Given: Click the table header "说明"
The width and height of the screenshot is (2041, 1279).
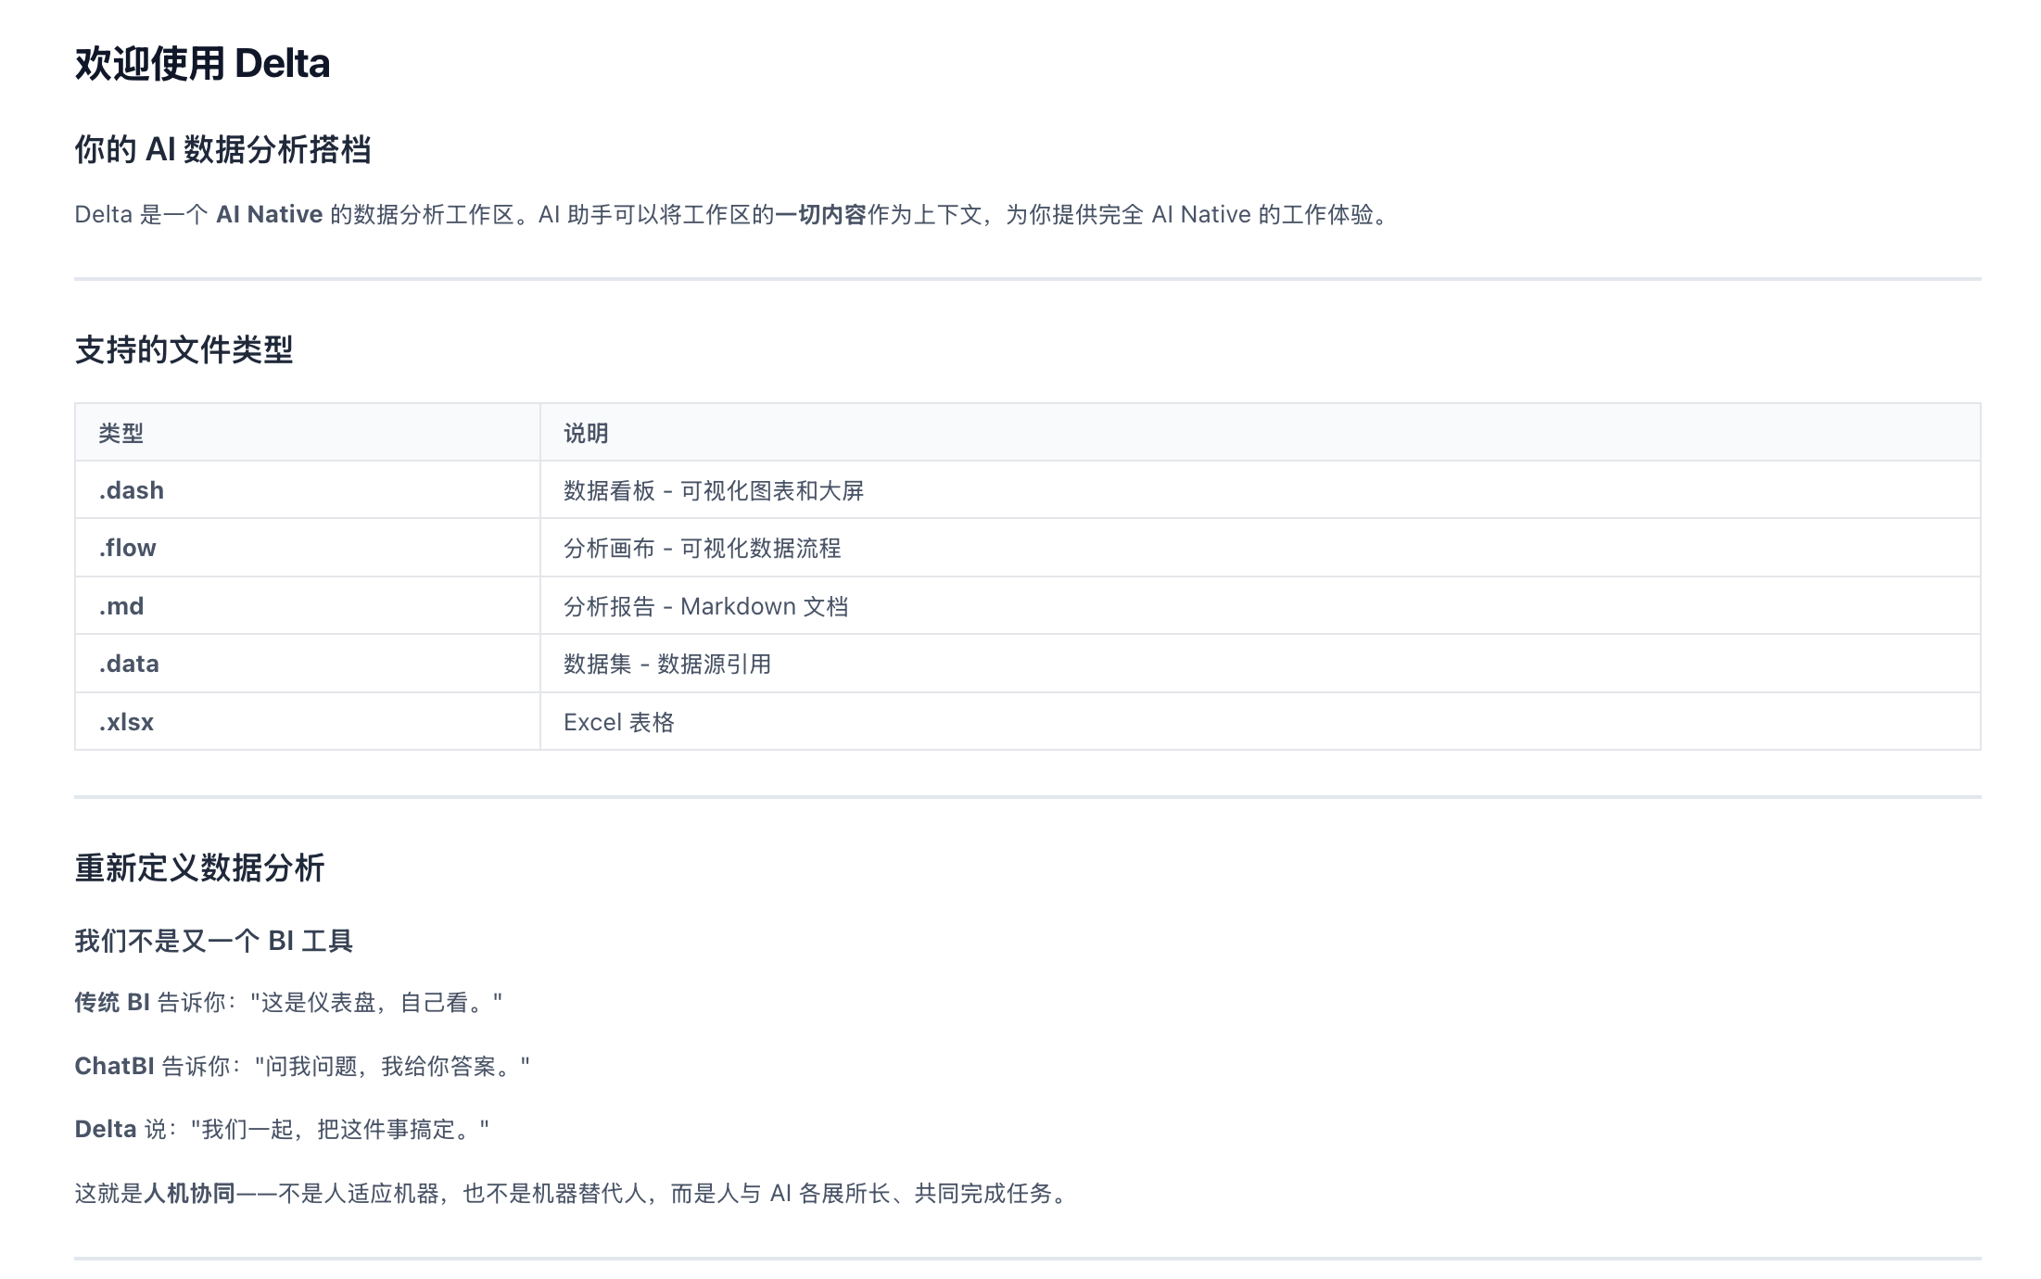Looking at the screenshot, I should (1260, 433).
